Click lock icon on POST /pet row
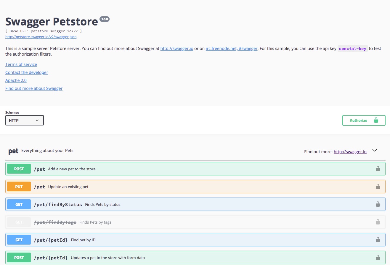The image size is (390, 265). pyautogui.click(x=378, y=169)
